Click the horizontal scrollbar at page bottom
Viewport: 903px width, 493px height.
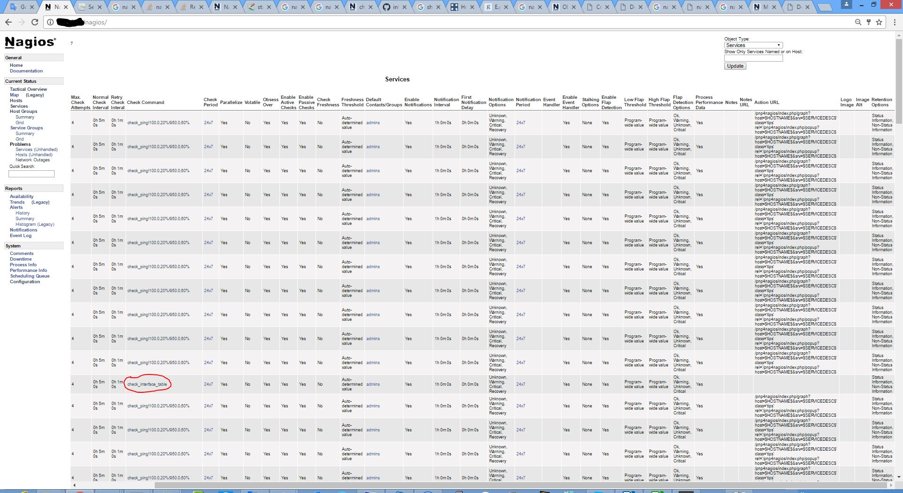pos(329,485)
